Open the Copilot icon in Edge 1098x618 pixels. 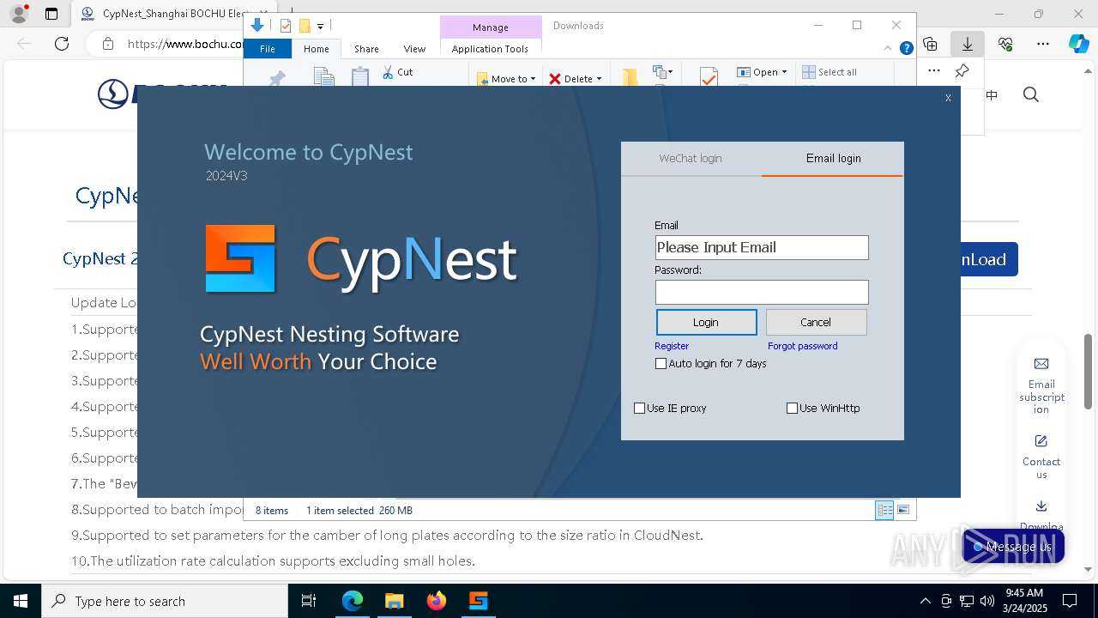point(1078,44)
